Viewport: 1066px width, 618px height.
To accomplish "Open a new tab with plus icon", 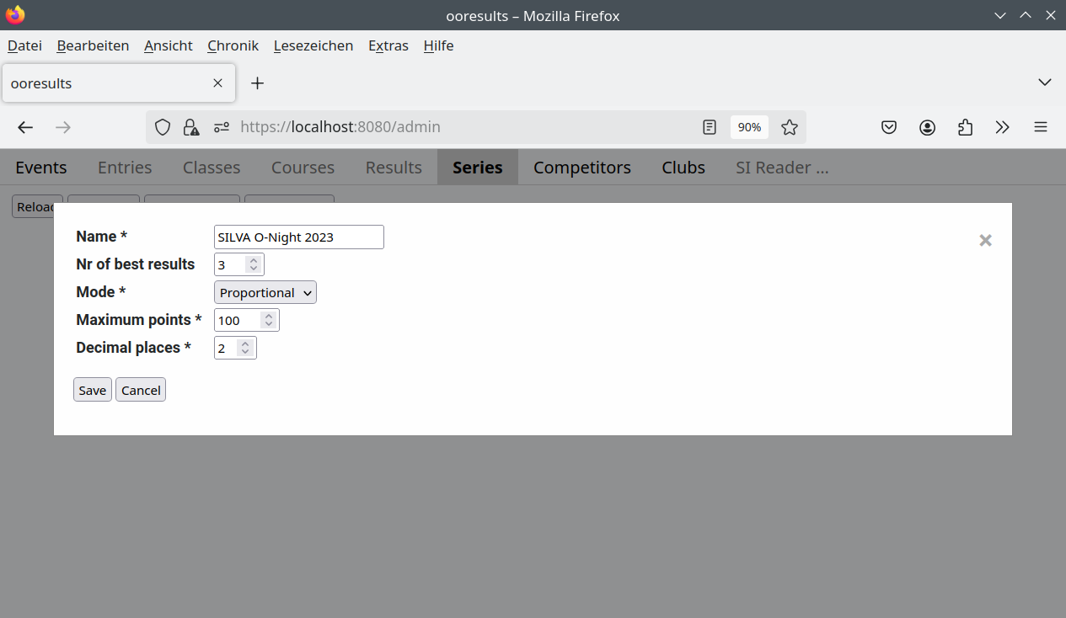I will click(258, 83).
